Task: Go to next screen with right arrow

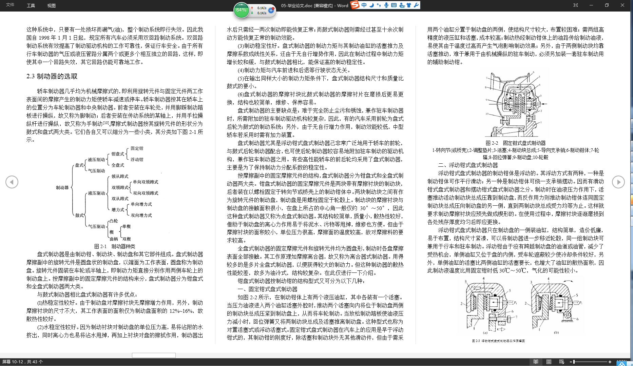Action: [x=618, y=182]
